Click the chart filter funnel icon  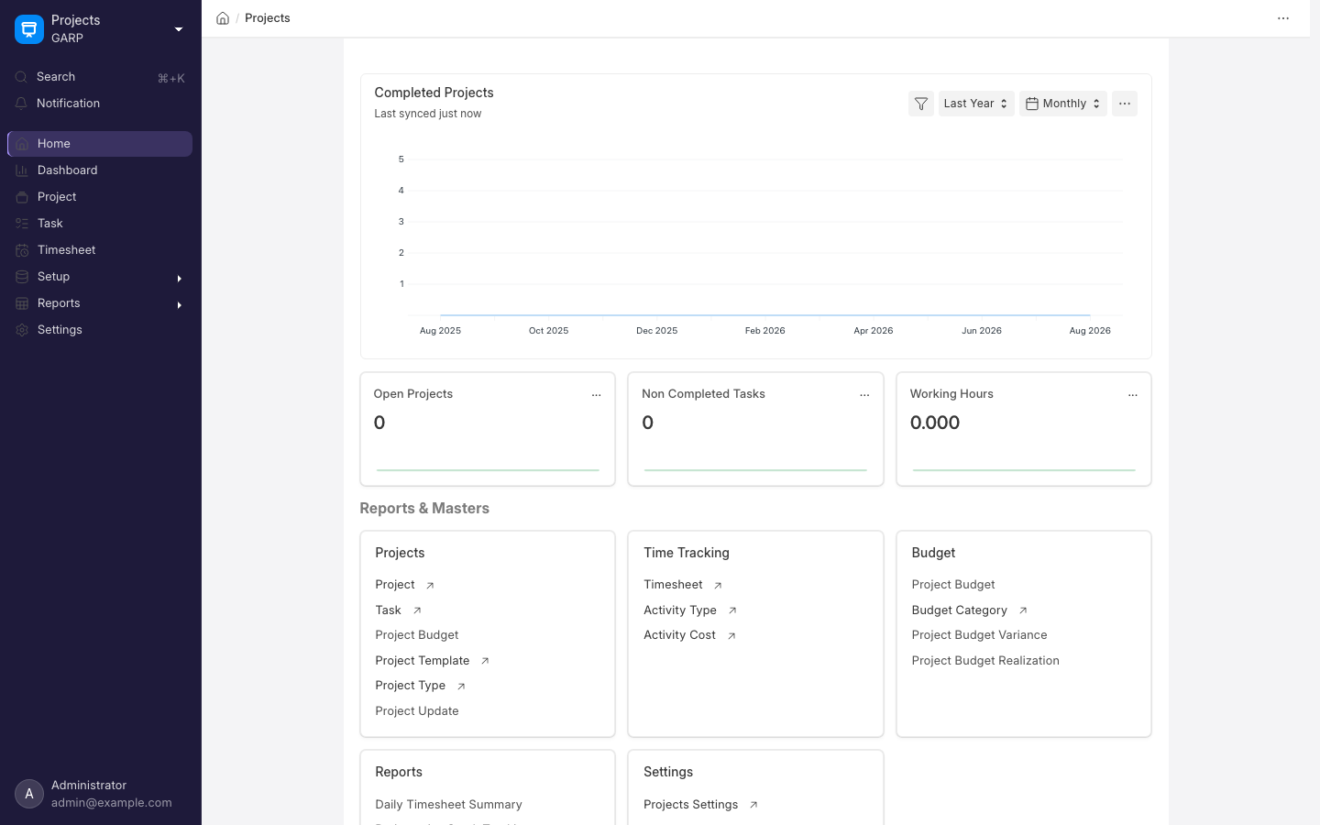tap(921, 104)
